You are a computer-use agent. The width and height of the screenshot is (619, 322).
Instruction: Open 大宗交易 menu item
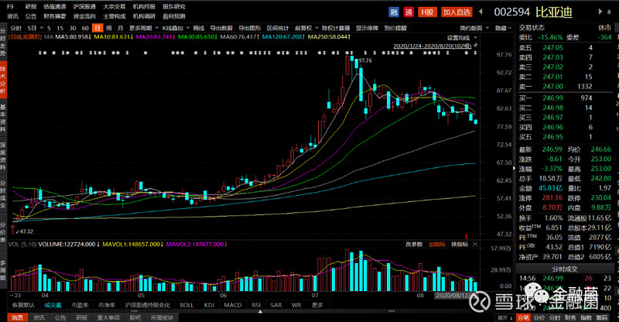click(x=115, y=7)
